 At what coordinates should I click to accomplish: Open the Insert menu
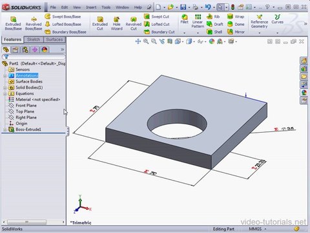click(x=91, y=7)
